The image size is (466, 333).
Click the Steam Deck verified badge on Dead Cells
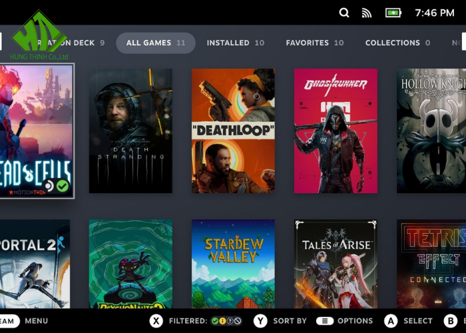tap(63, 186)
